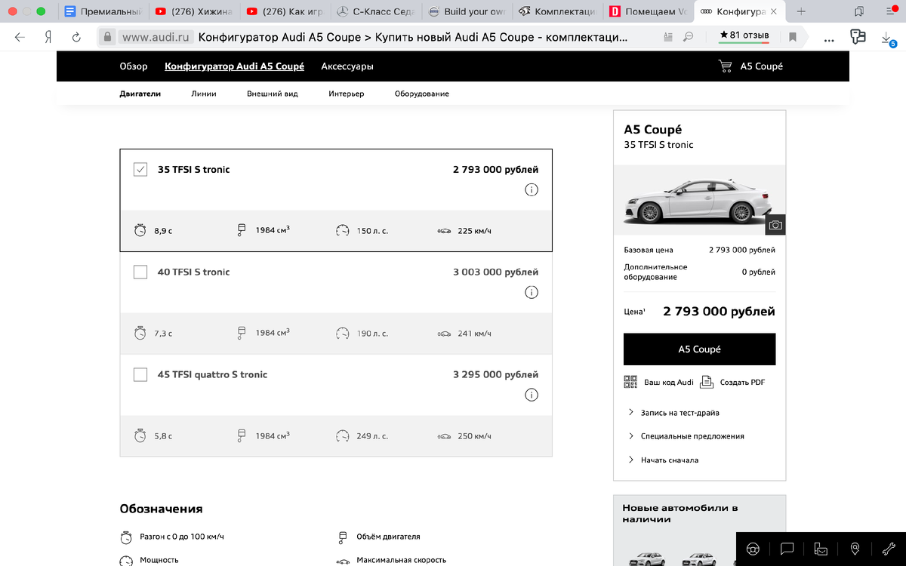Switch to Помещаем V tab
Viewport: 906px width, 566px height.
pyautogui.click(x=649, y=11)
